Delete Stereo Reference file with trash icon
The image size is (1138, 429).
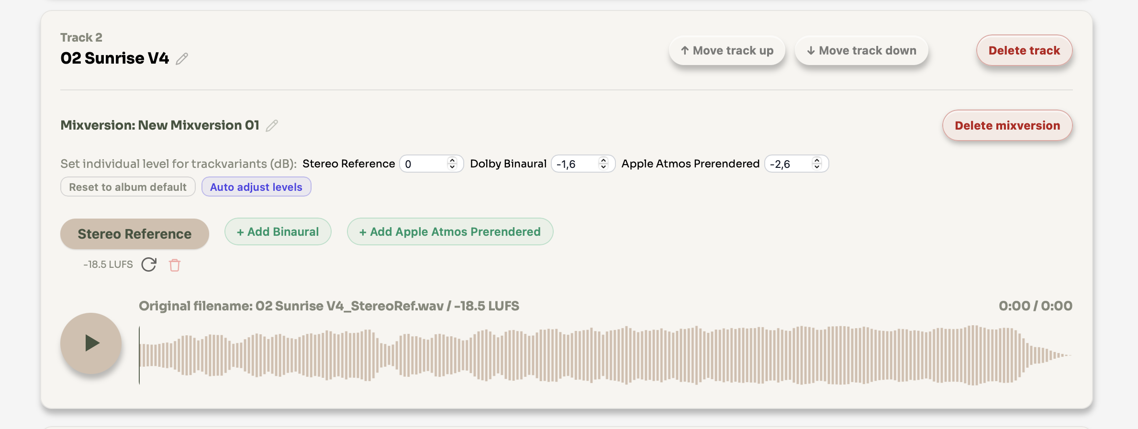pos(175,265)
